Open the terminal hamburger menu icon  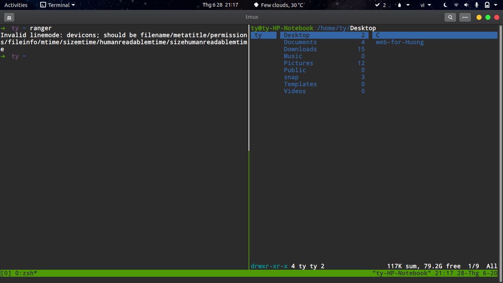tap(465, 17)
